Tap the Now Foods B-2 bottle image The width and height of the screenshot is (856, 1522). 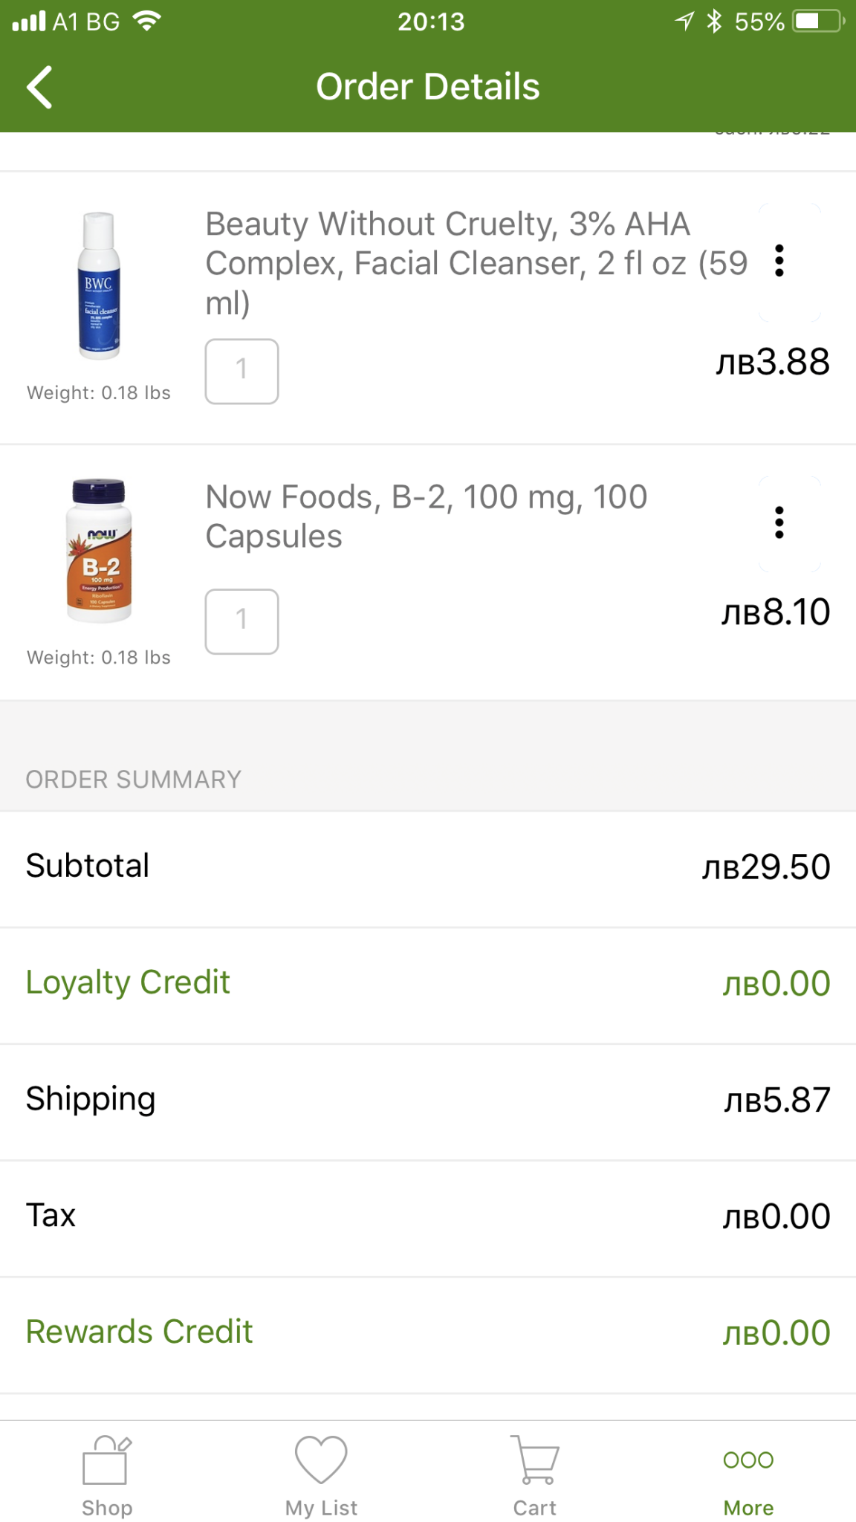point(99,551)
